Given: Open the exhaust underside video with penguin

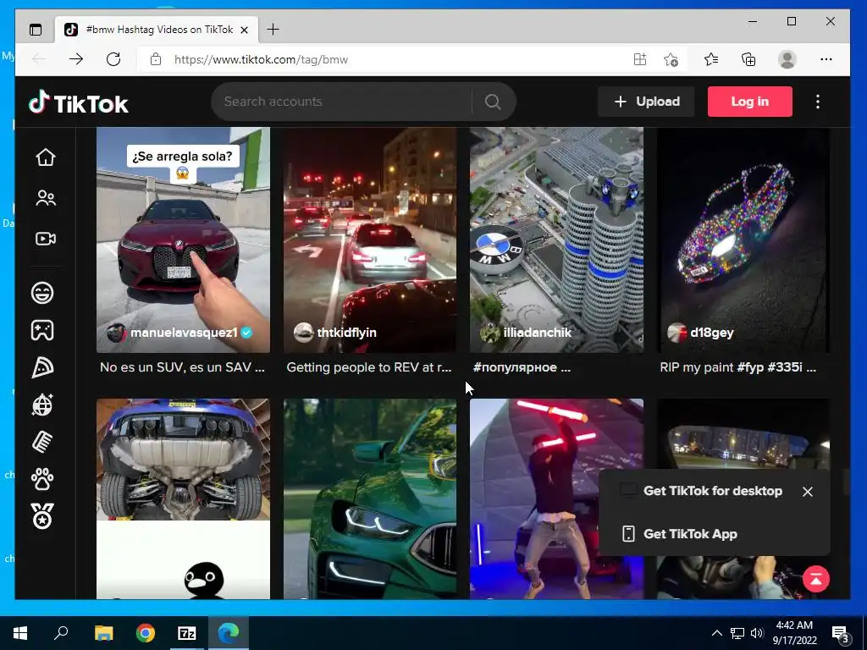Looking at the screenshot, I should (183, 499).
